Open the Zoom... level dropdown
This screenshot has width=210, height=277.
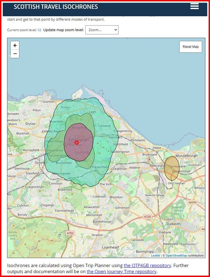(102, 30)
